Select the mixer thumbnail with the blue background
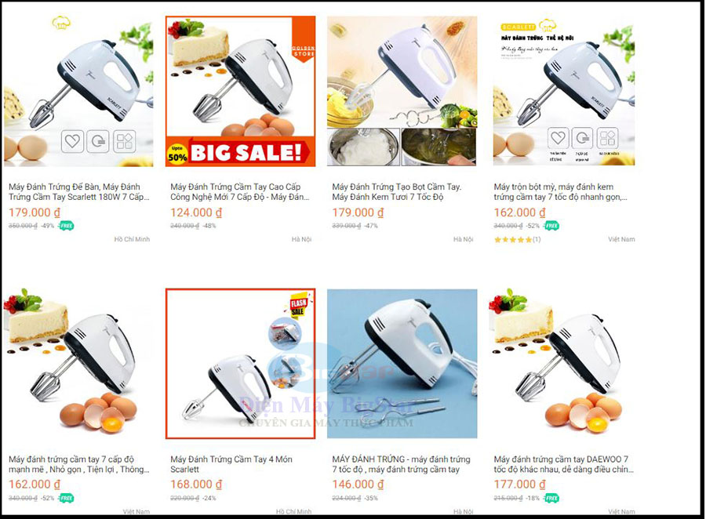Screen dimensions: 706x519 402,363
